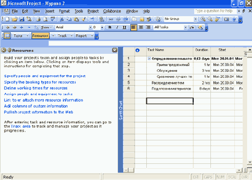Open the No Group dropdown

(195, 19)
